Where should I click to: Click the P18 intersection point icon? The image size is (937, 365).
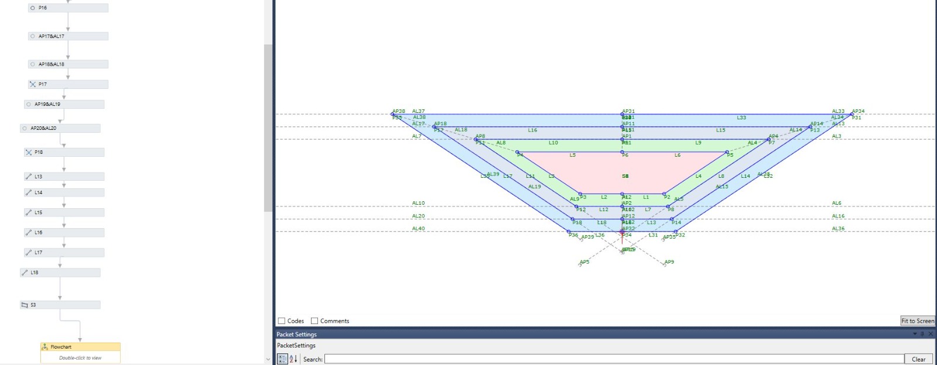pos(29,152)
